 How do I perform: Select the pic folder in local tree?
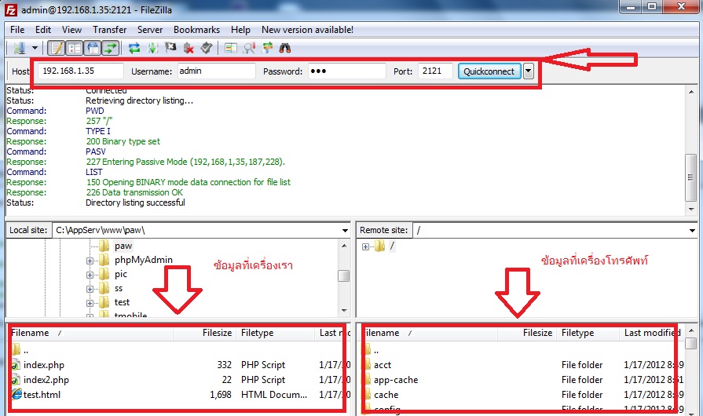121,274
